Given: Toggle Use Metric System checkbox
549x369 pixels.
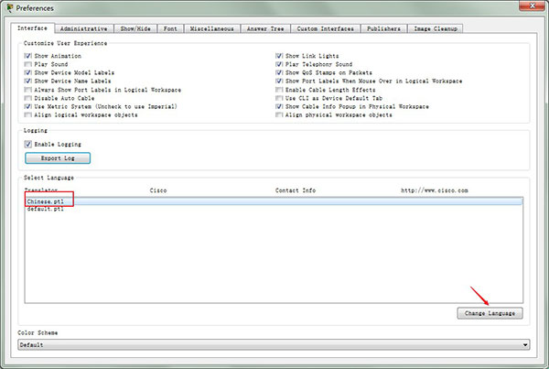Looking at the screenshot, I should coord(28,106).
